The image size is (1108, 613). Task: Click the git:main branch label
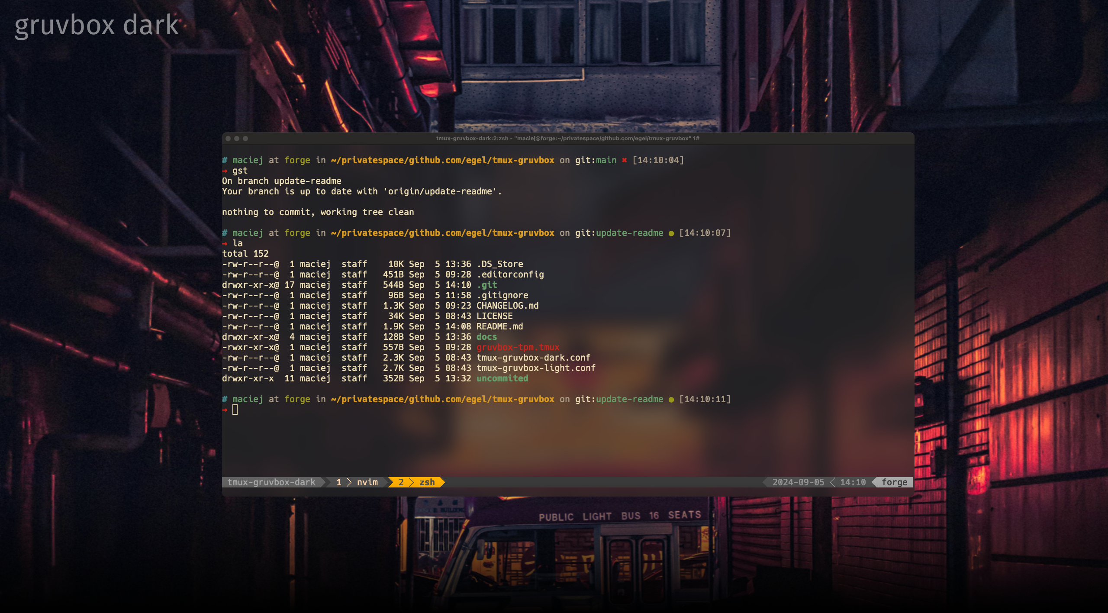tap(596, 160)
